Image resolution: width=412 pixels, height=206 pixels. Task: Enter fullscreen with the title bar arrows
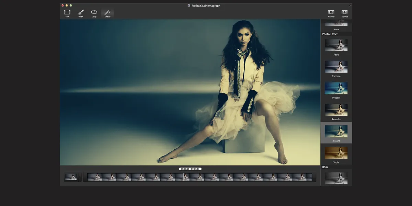pyautogui.click(x=350, y=5)
